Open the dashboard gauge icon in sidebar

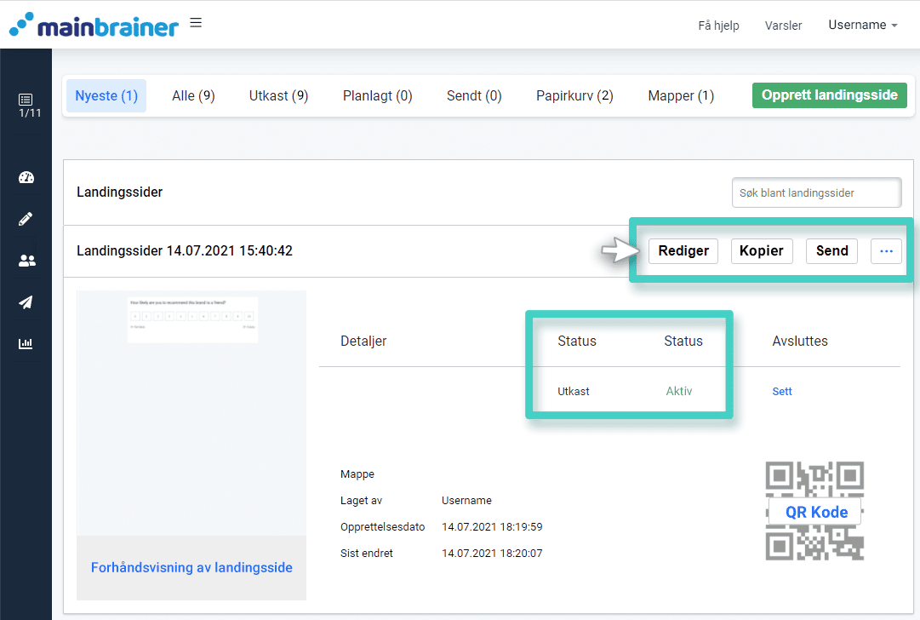pyautogui.click(x=26, y=178)
